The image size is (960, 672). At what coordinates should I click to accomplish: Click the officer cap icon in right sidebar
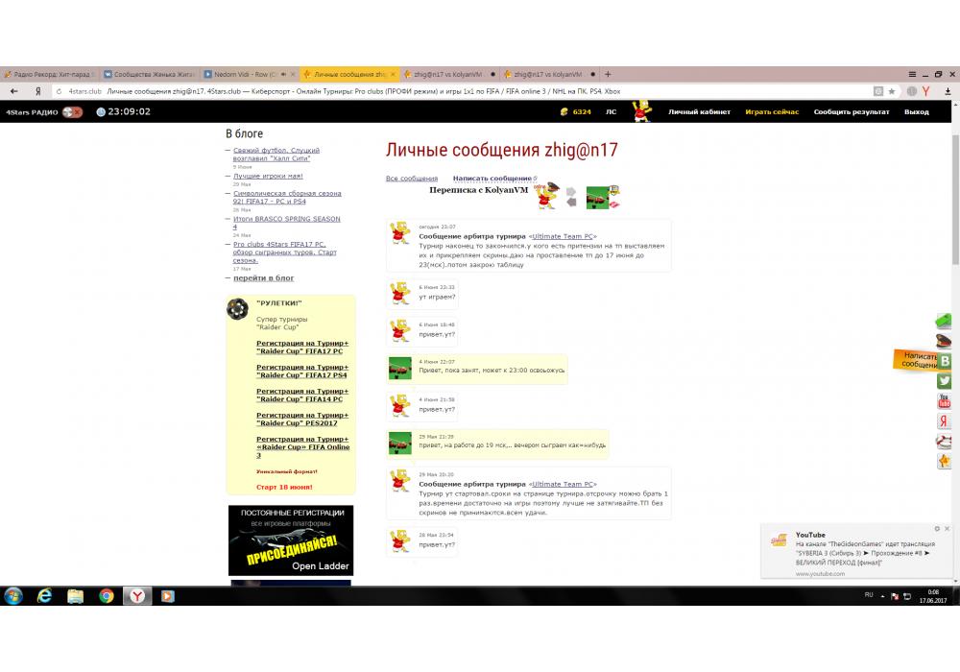tap(944, 340)
